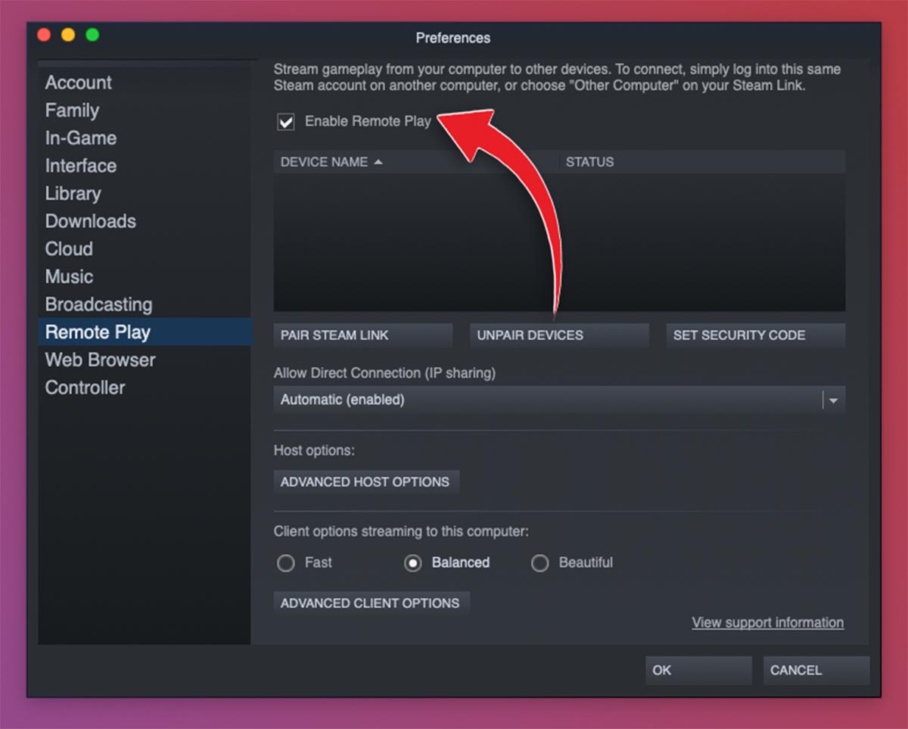Click the dropdown arrow beside Automatic (enabled)
Image resolution: width=908 pixels, height=729 pixels.
point(833,400)
